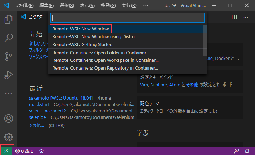Click the Vim keybinding link
Screen dimensions: 255x155
coord(144,85)
